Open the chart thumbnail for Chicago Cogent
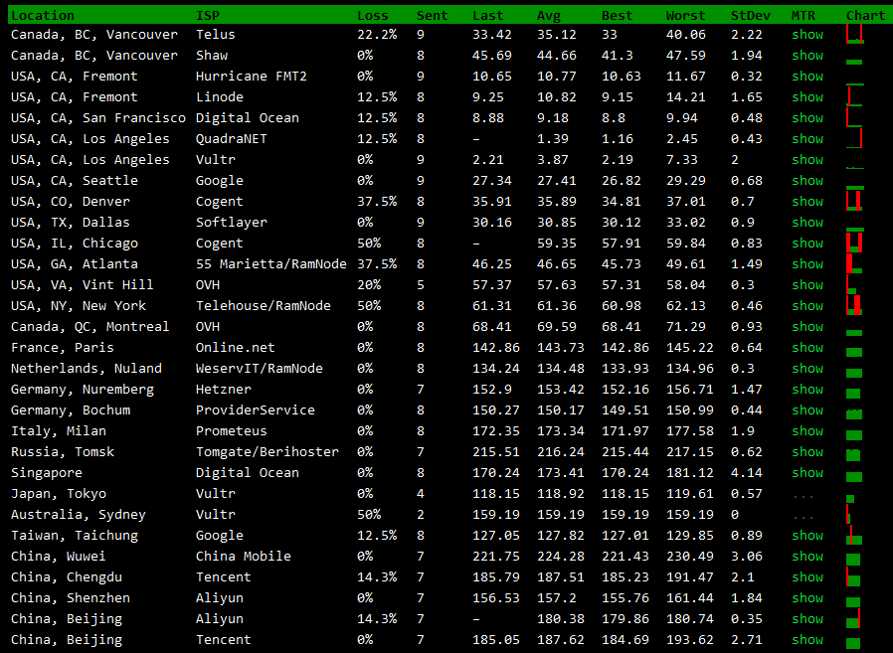 854,243
